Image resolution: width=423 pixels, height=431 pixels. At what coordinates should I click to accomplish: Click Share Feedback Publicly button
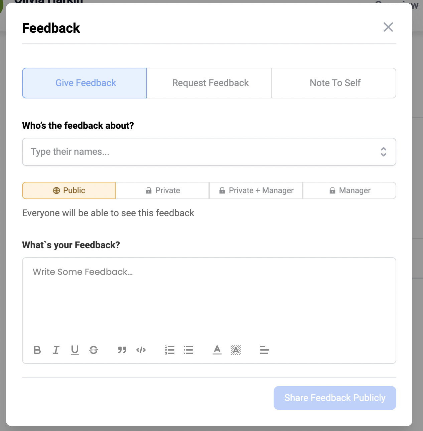(335, 398)
